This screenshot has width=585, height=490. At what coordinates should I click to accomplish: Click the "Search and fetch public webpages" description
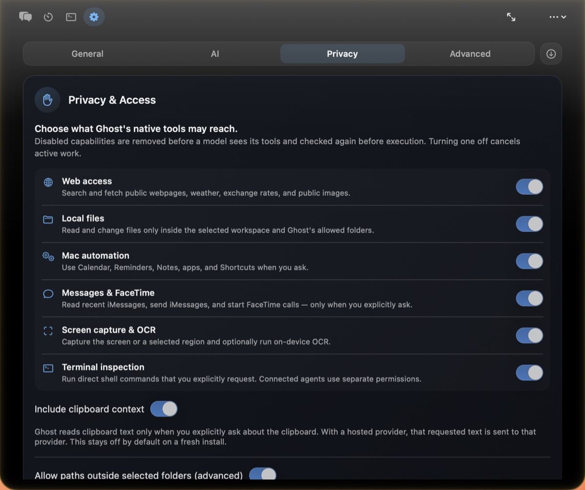(x=206, y=193)
